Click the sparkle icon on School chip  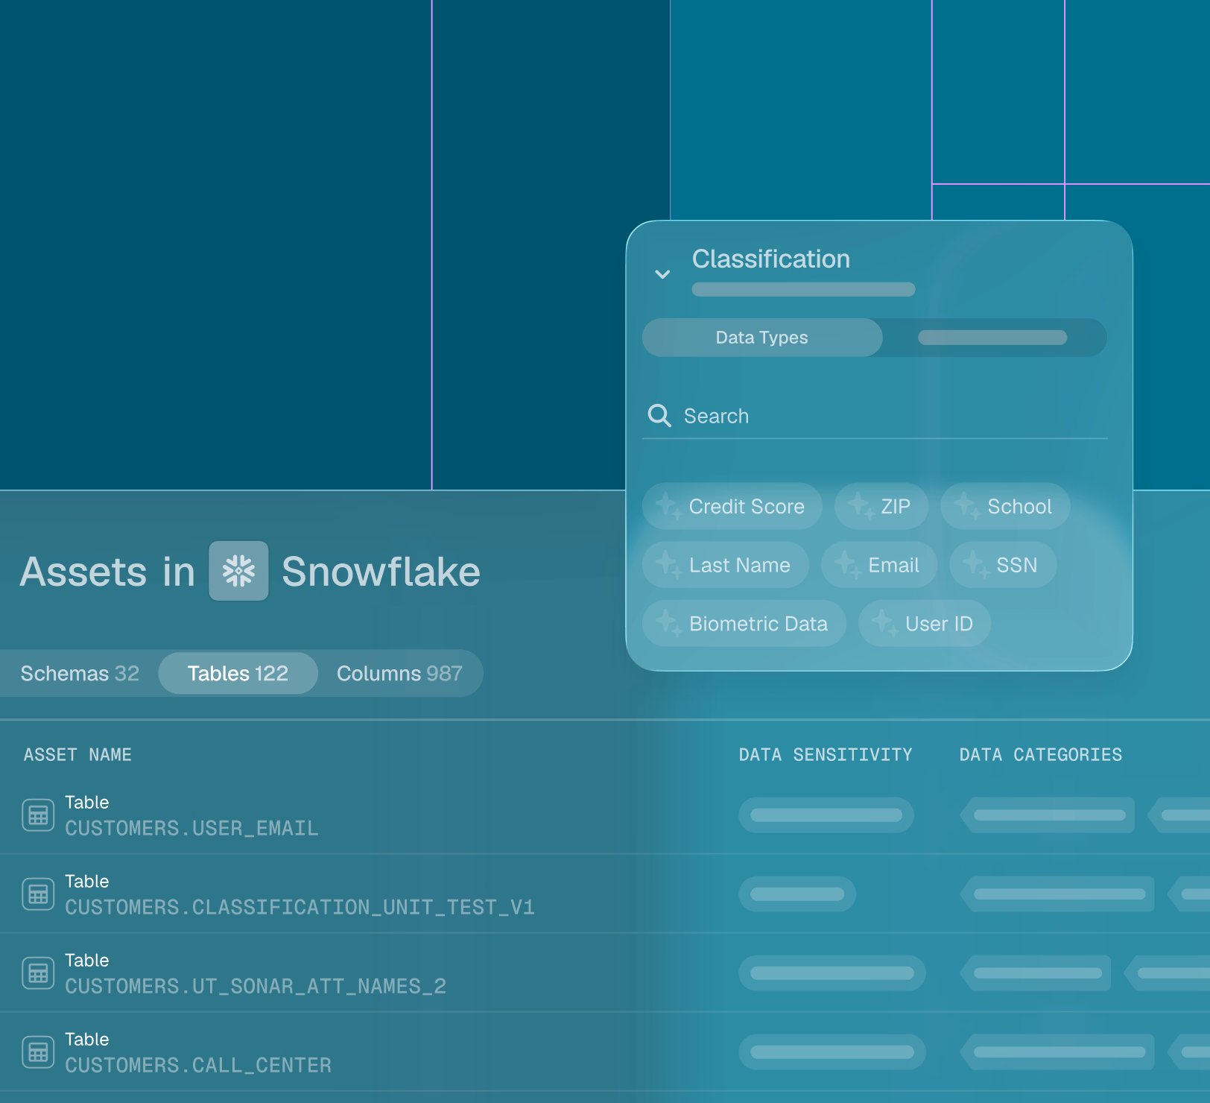pos(967,506)
